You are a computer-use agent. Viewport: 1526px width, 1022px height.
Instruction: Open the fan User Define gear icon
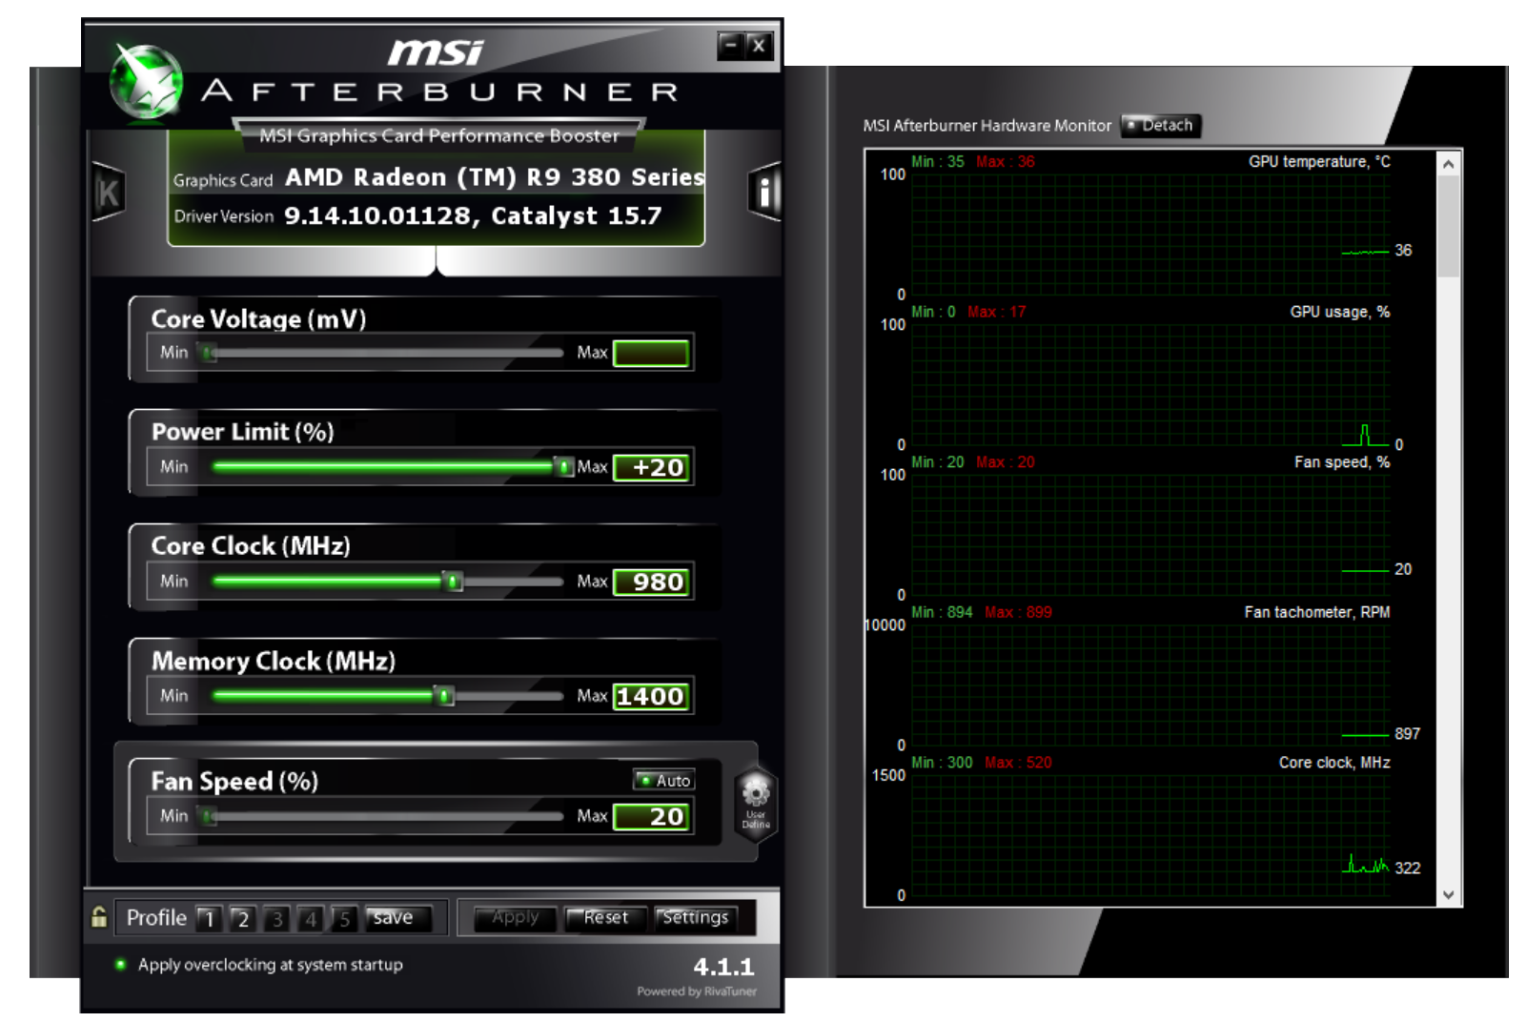(x=756, y=803)
